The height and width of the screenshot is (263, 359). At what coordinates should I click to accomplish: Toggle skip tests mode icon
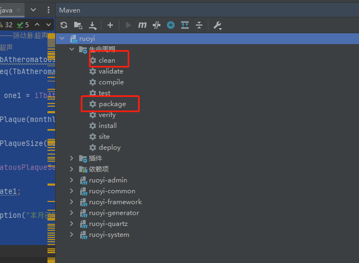click(x=157, y=25)
